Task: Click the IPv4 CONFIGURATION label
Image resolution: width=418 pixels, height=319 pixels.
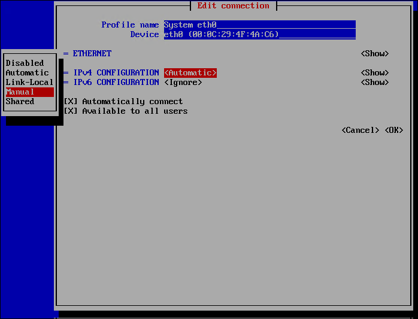Action: pos(116,73)
